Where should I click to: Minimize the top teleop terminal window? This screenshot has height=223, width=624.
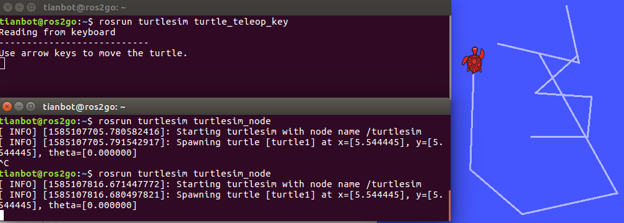pyautogui.click(x=20, y=7)
